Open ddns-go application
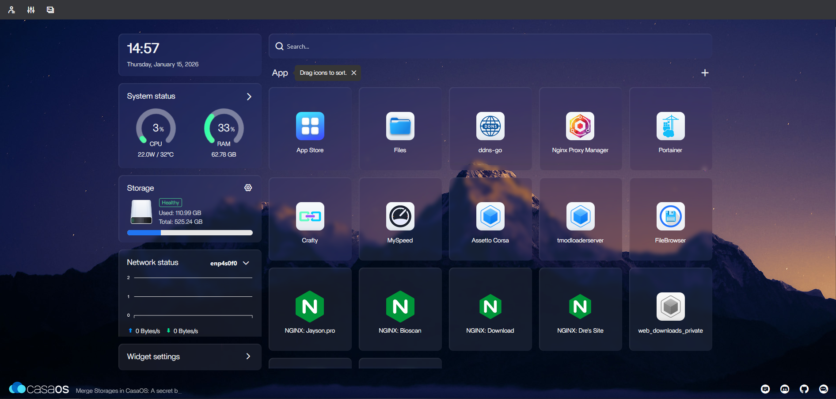Image resolution: width=836 pixels, height=399 pixels. pos(490,127)
